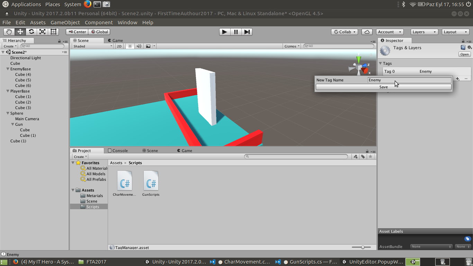The width and height of the screenshot is (473, 266).
Task: Select the Rotate tool
Action: [31, 32]
